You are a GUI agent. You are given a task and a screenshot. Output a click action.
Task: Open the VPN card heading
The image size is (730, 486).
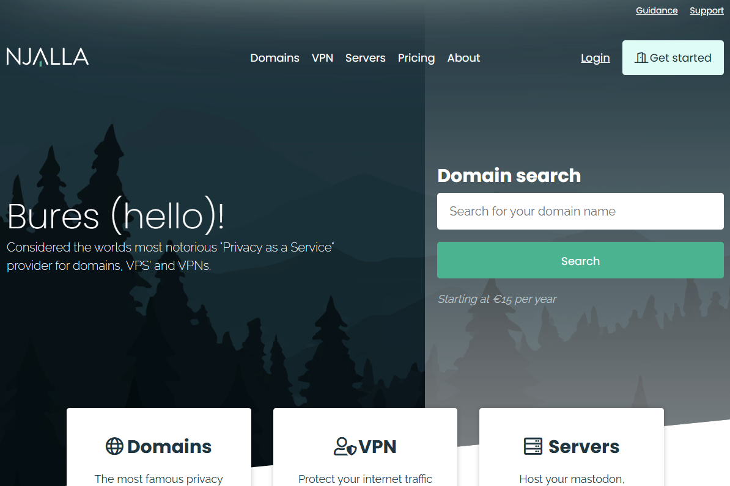377,446
